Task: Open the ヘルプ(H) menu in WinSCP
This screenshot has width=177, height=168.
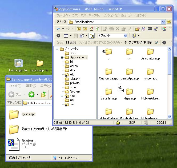Action: tap(140, 15)
